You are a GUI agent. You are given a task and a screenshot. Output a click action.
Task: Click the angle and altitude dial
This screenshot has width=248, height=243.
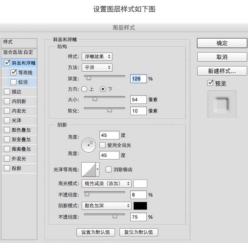point(89,145)
